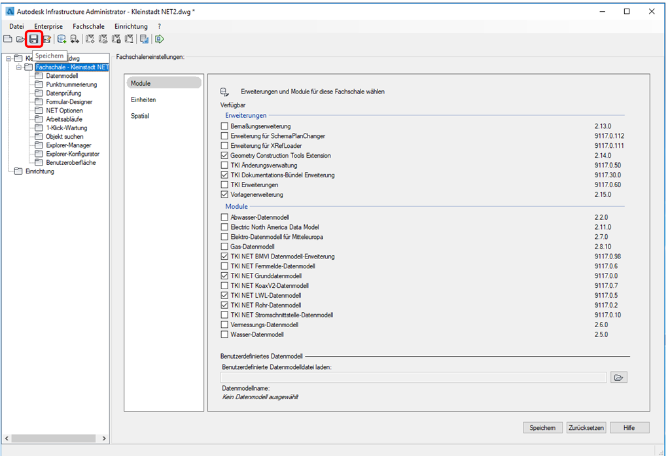Click the green arrow toolbar icon
The width and height of the screenshot is (668, 460).
coord(160,39)
